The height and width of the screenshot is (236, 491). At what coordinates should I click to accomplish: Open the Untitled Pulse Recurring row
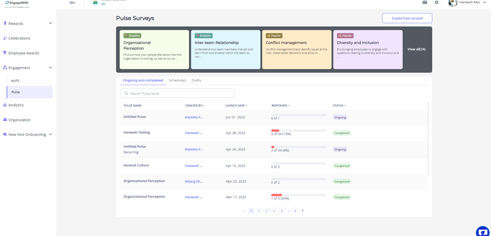coord(274,149)
